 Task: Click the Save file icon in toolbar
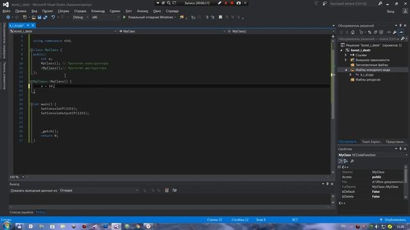pyautogui.click(x=40, y=17)
